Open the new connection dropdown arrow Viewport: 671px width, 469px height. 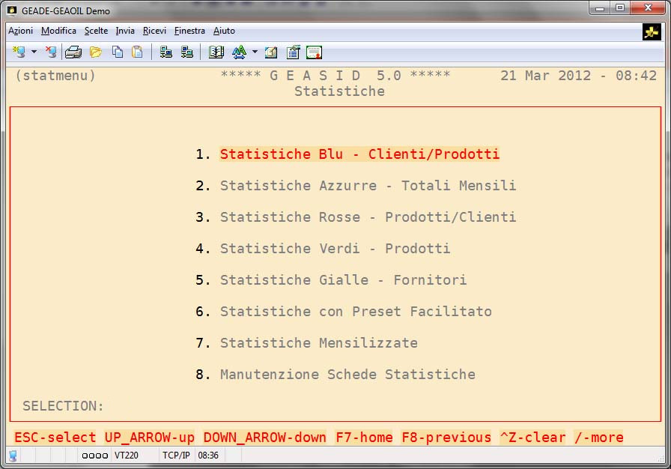[x=34, y=52]
